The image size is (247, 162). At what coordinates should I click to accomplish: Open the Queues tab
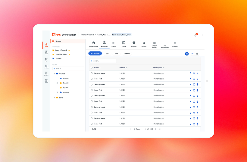tap(114, 44)
